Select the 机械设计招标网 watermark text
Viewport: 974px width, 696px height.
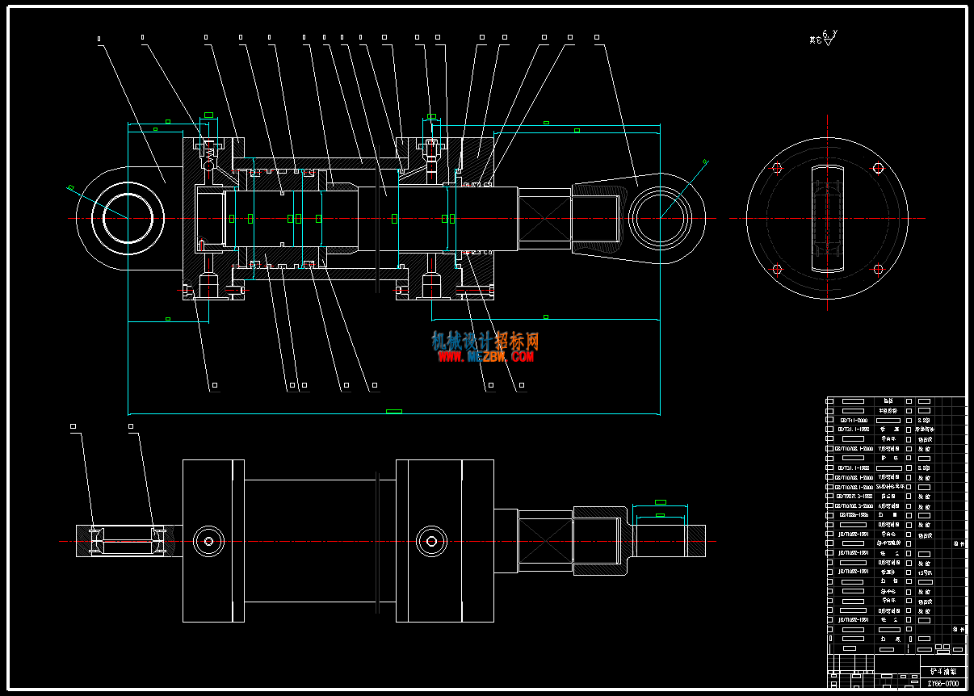pos(485,341)
